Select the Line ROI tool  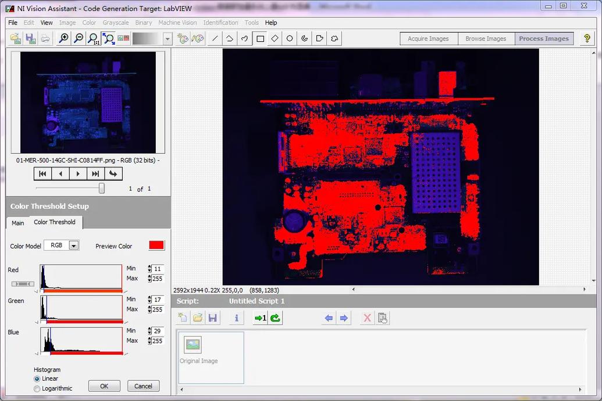tap(215, 39)
